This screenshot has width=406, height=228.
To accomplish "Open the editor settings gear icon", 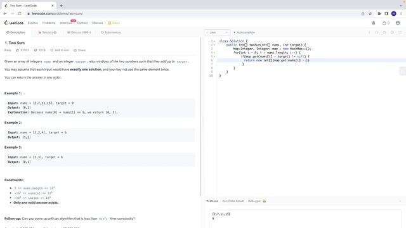I will (392, 32).
